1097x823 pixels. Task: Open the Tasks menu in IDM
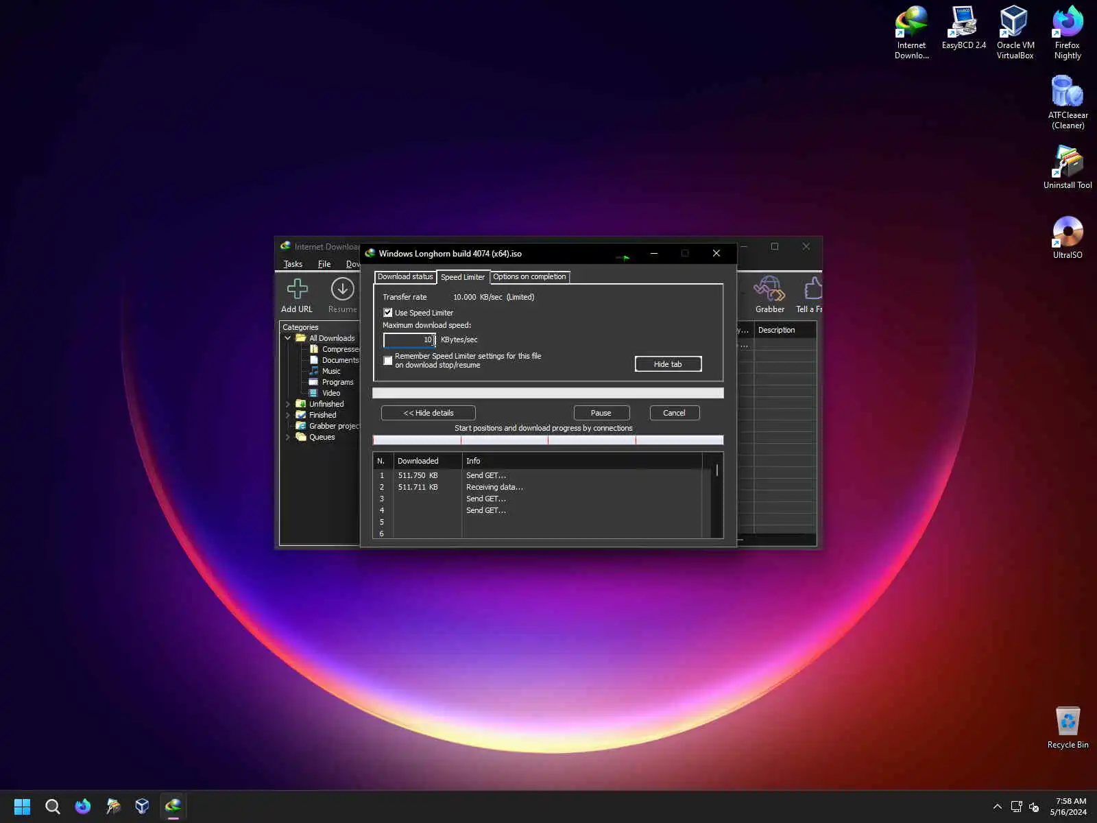(293, 264)
